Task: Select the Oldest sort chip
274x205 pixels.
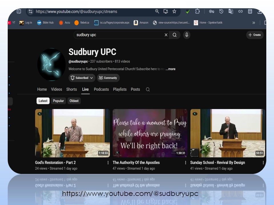Action: [74, 101]
